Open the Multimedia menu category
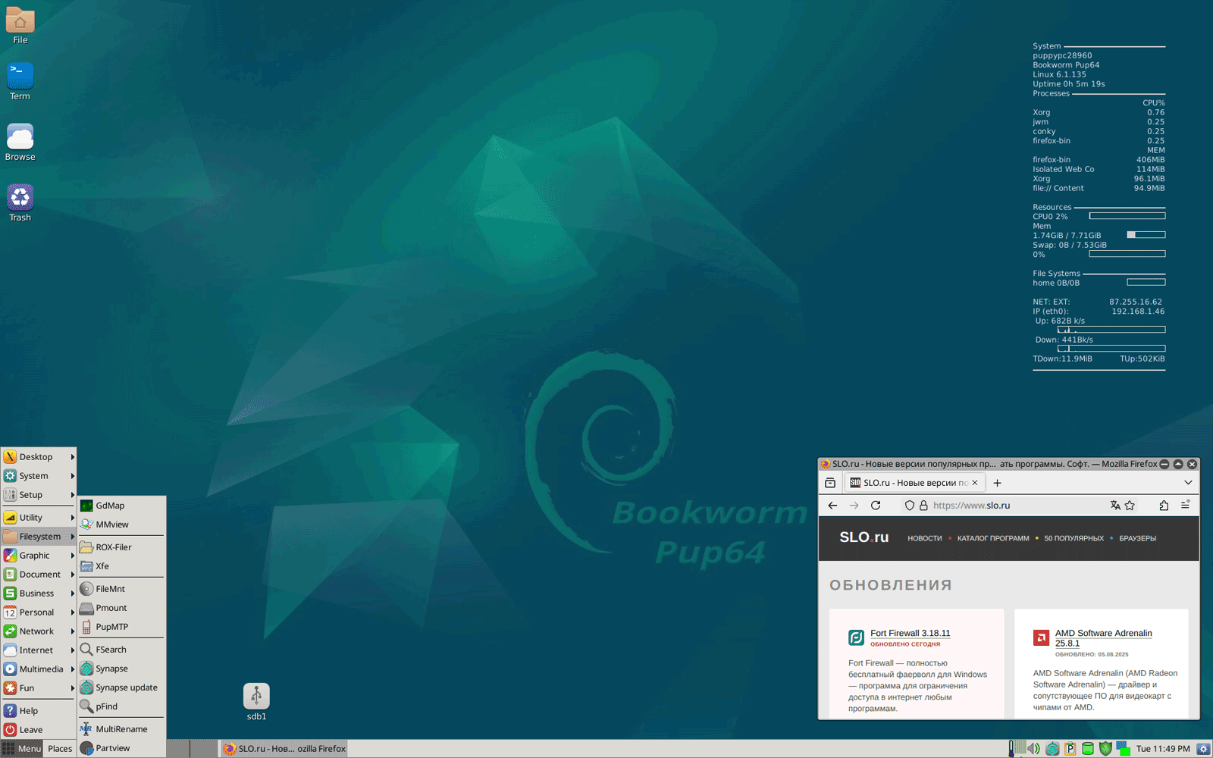1213x758 pixels. pos(39,669)
